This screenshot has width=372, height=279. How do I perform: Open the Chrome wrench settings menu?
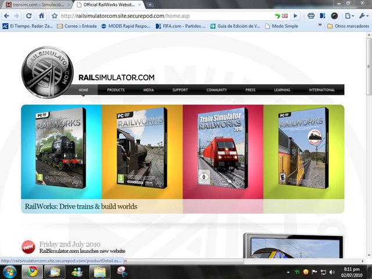tap(364, 16)
